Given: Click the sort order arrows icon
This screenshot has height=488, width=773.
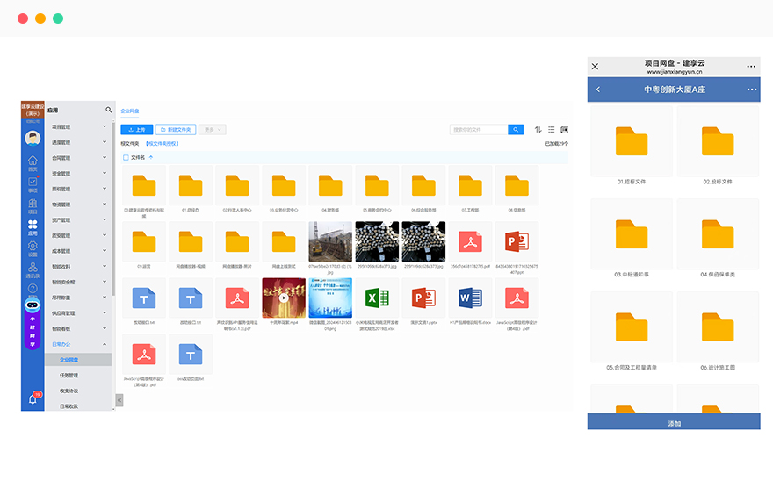Looking at the screenshot, I should [538, 130].
